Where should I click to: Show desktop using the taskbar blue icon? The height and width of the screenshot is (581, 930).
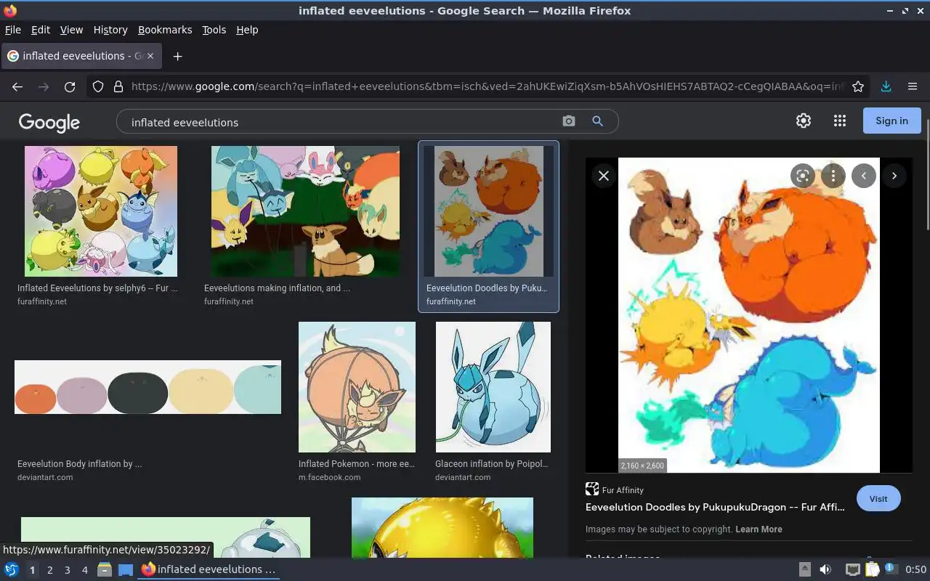click(x=126, y=570)
